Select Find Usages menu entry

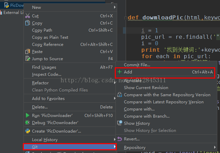coord(70,67)
